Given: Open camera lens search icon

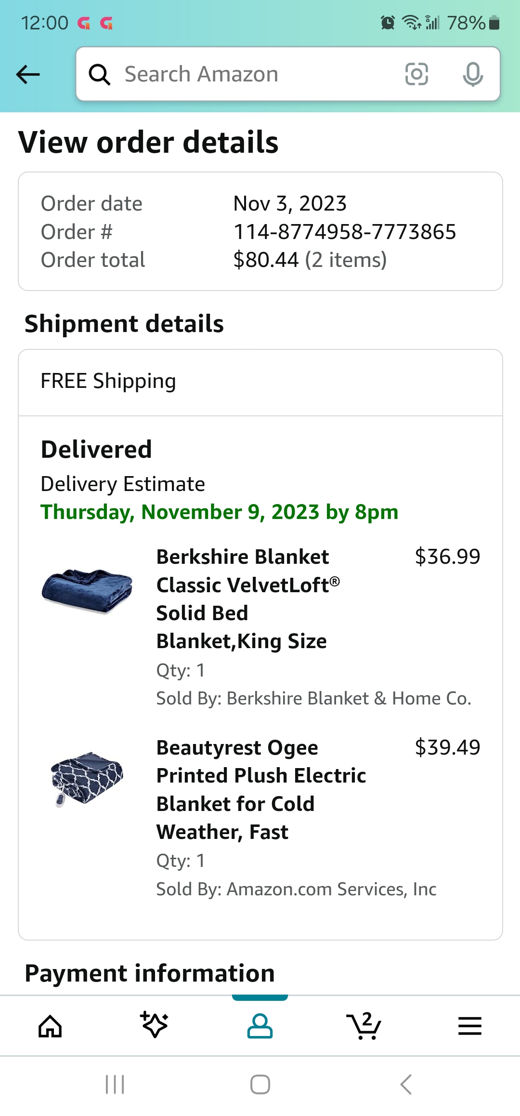Looking at the screenshot, I should point(416,74).
